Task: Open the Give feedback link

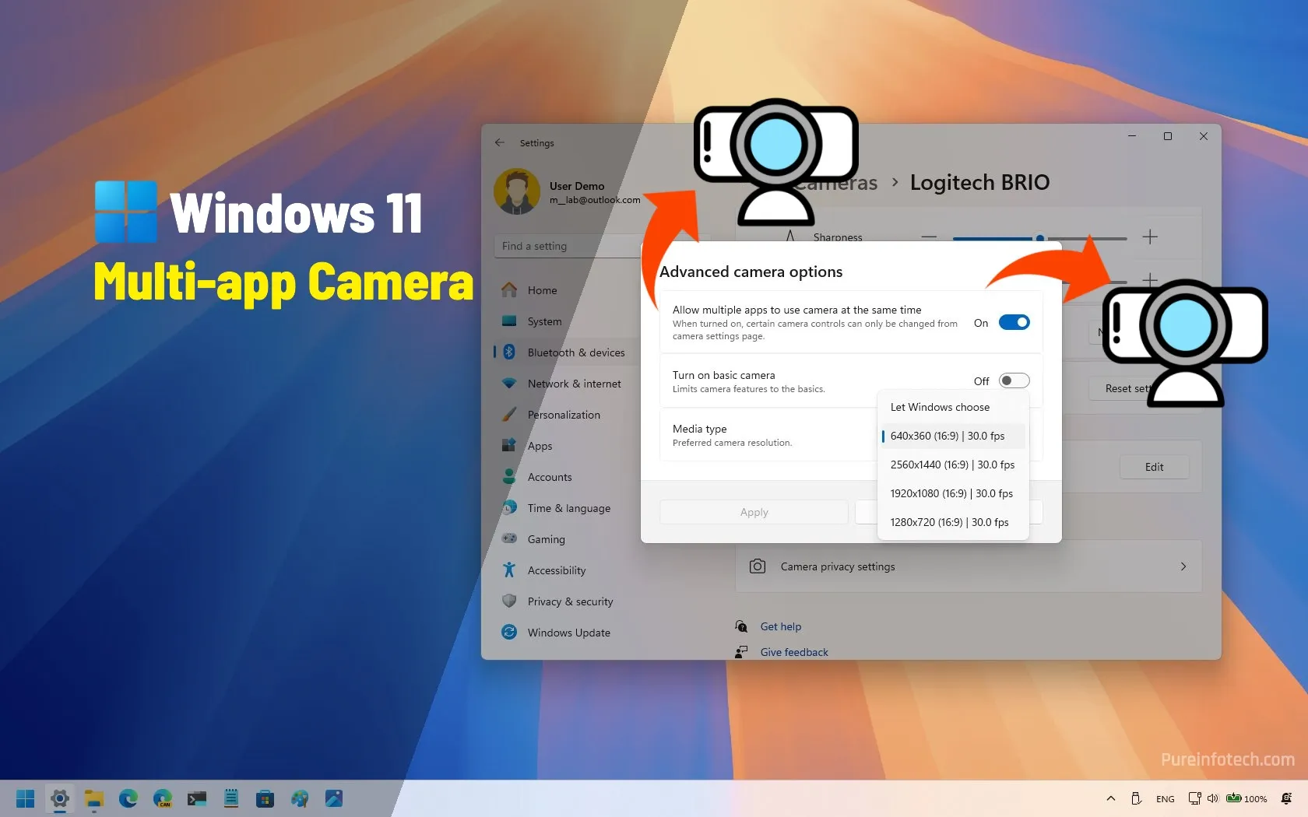Action: click(x=794, y=652)
